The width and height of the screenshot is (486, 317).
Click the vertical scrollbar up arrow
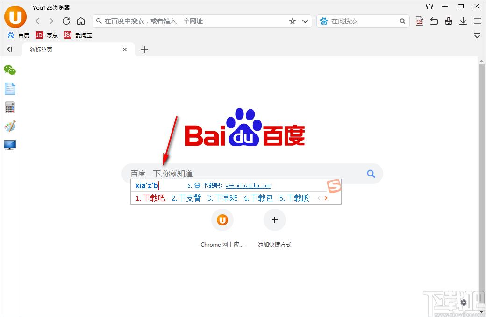(x=481, y=61)
